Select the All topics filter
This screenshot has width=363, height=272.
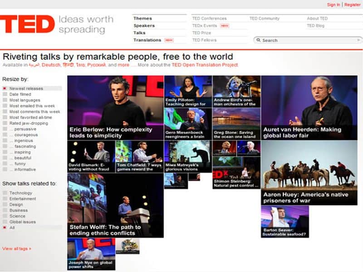coord(32,228)
